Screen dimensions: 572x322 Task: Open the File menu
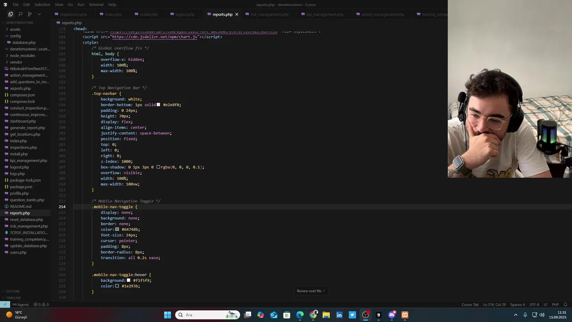16,4
